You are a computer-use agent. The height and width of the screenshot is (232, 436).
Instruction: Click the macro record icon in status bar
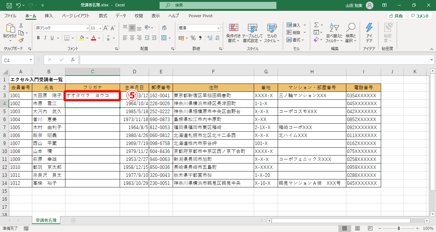[26, 228]
